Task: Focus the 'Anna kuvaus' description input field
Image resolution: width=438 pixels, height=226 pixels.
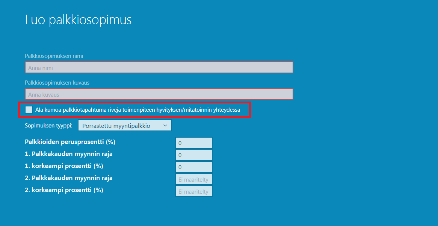Action: click(x=159, y=94)
